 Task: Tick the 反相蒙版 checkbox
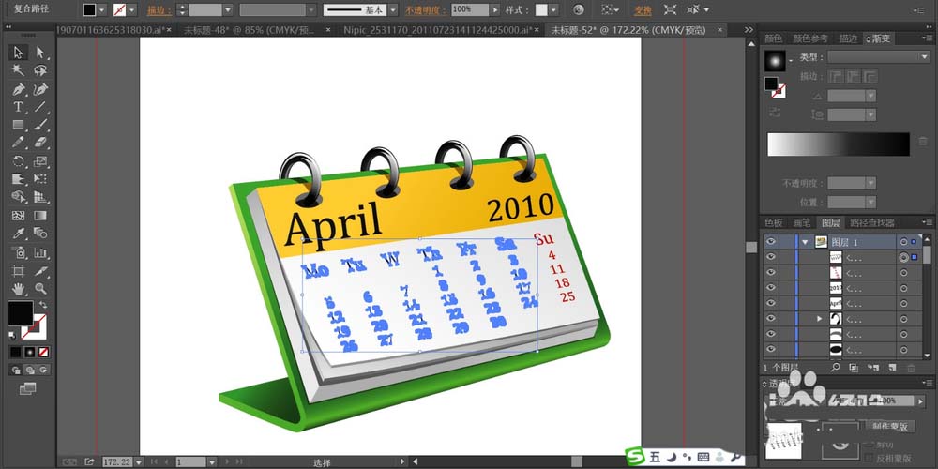point(870,459)
